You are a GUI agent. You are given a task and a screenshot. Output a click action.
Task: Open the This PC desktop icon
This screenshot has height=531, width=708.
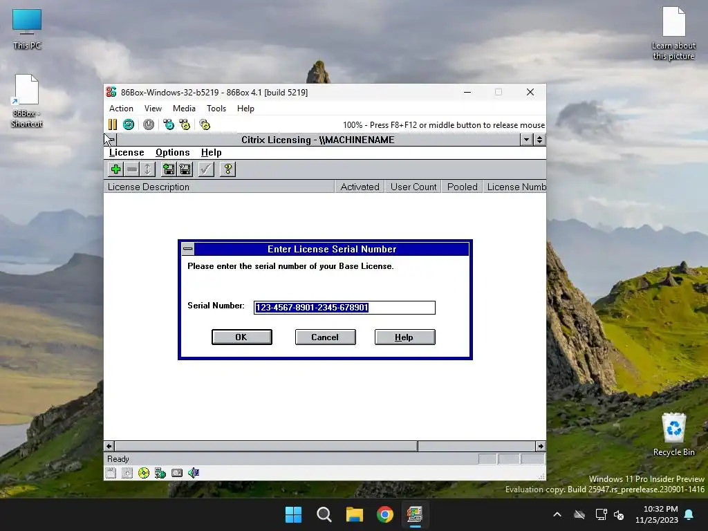[27, 29]
